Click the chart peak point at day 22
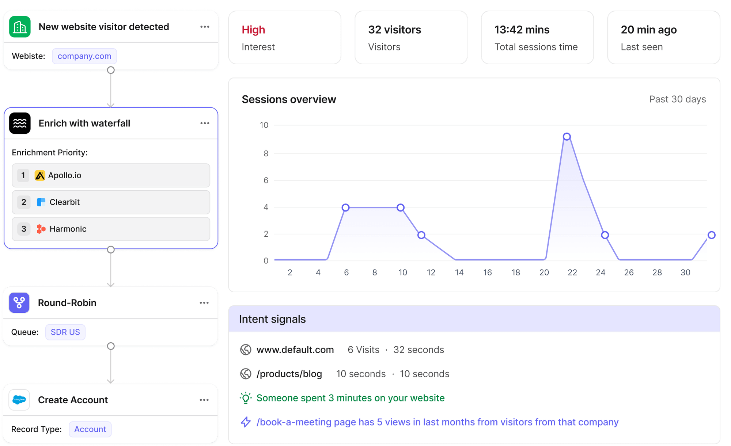Screen dimensions: 731x446 567,137
